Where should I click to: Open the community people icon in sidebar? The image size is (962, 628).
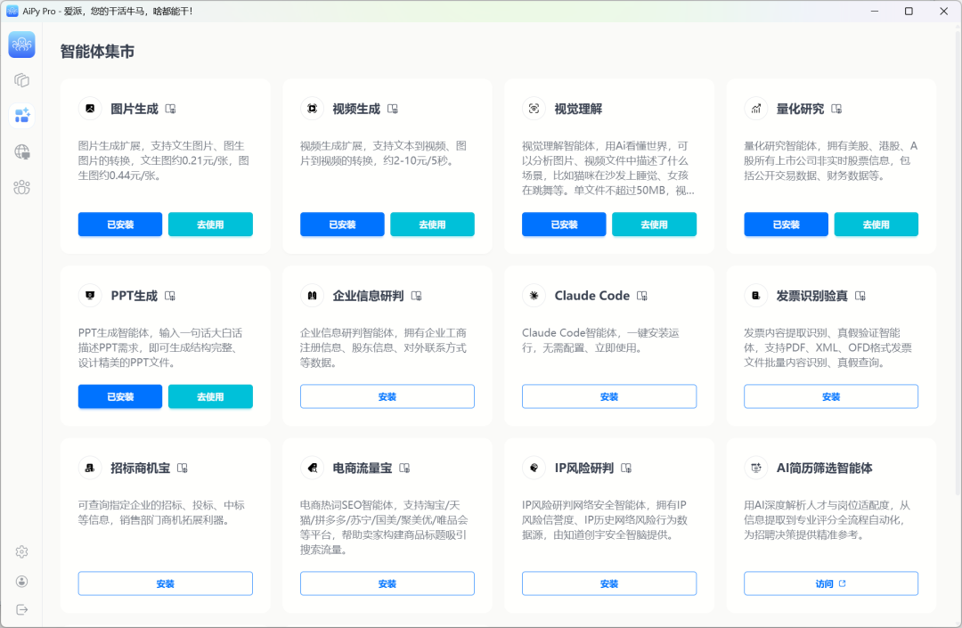pyautogui.click(x=21, y=187)
